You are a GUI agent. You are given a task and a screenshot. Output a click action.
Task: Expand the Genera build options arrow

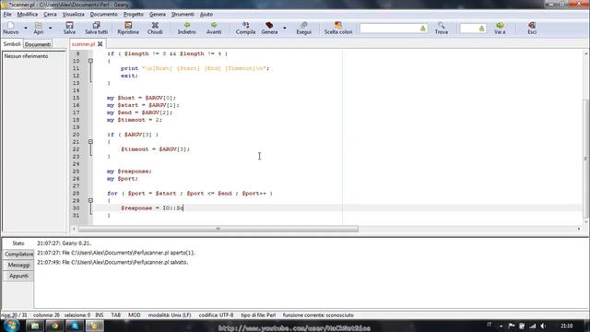pos(285,29)
